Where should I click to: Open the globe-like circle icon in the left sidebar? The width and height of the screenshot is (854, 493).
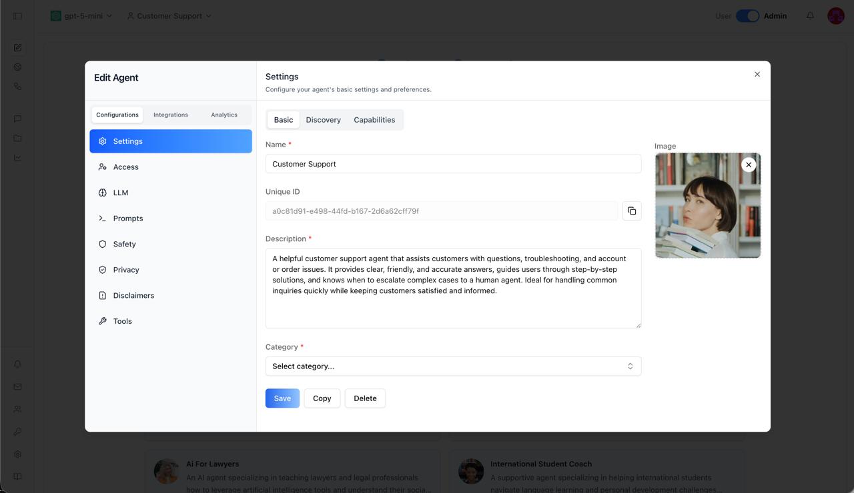[x=18, y=67]
